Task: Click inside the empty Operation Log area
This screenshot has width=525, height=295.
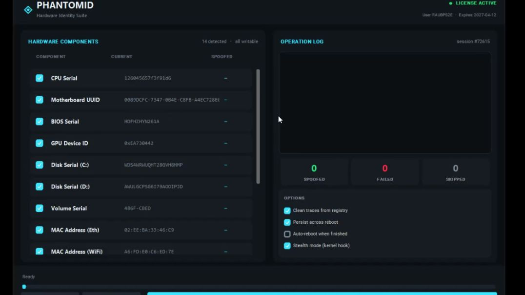Action: (385, 103)
